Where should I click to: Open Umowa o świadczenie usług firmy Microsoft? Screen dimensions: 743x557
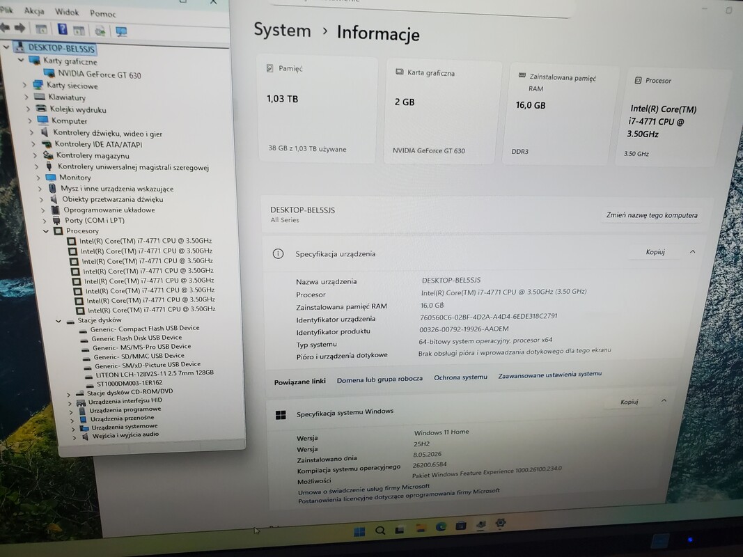tap(363, 489)
